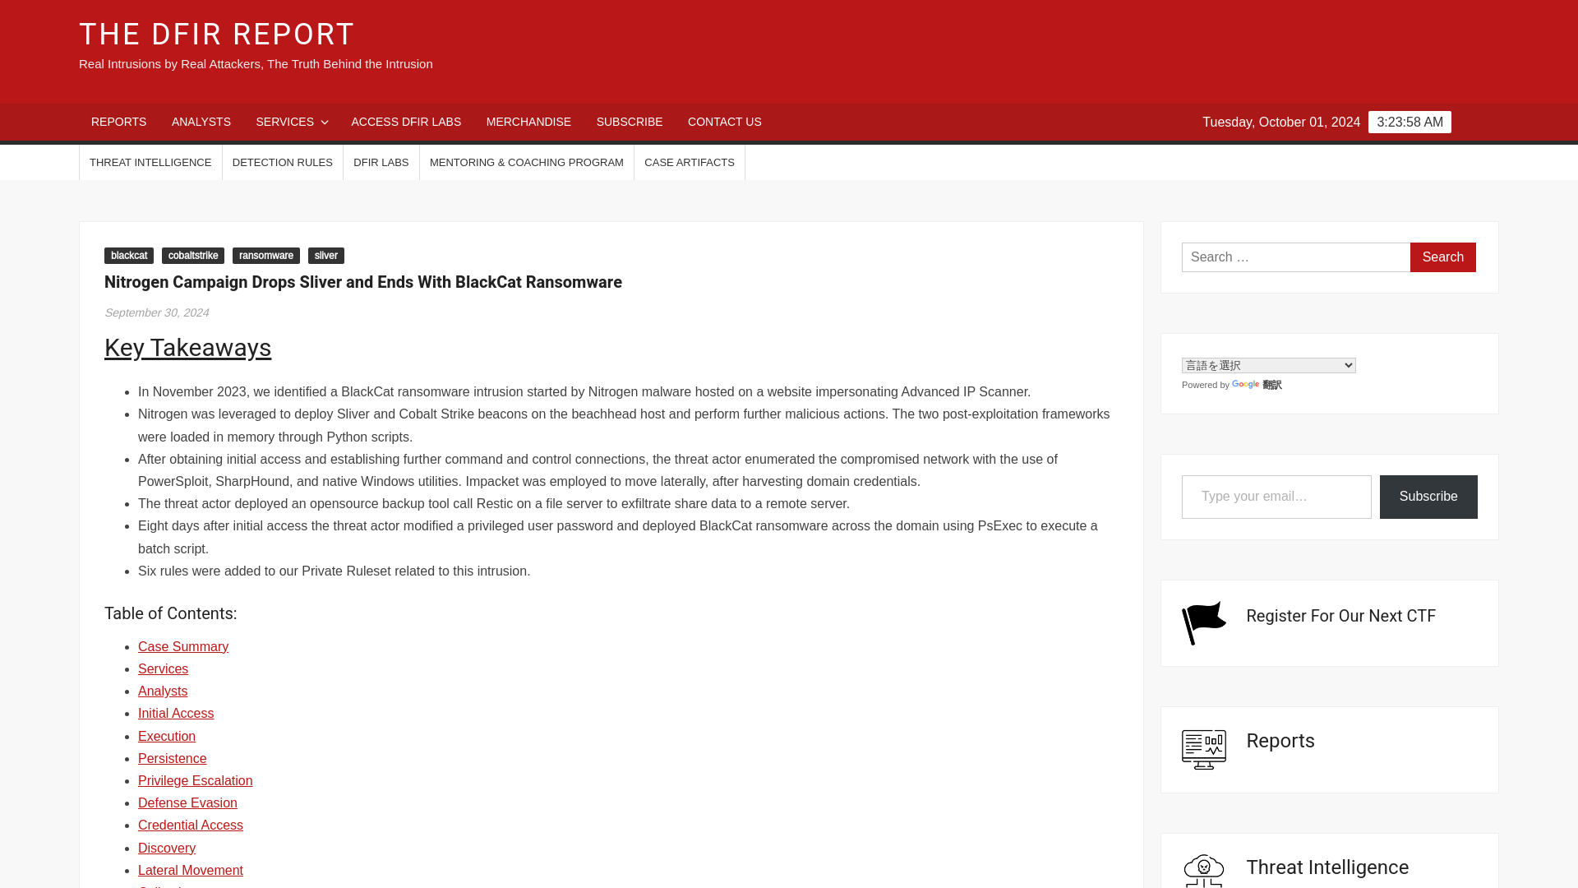Click CASE ARTIFACTS navigation tab
The image size is (1578, 888).
click(x=690, y=163)
